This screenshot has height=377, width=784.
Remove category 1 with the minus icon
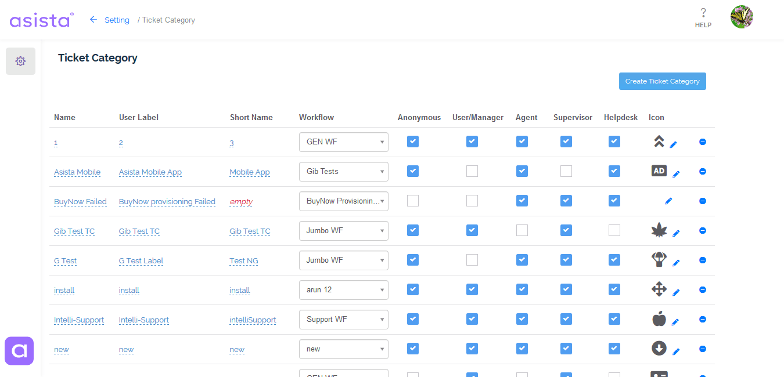[x=703, y=142]
